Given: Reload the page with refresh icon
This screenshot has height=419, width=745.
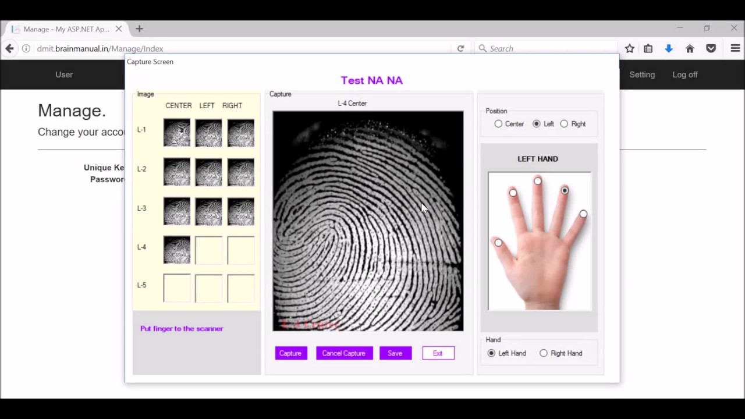Looking at the screenshot, I should pos(460,49).
